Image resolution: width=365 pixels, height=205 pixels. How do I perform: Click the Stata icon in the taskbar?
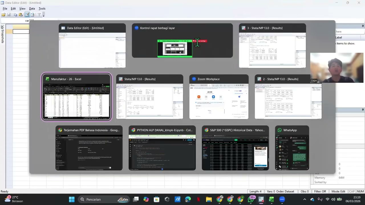[261, 199]
